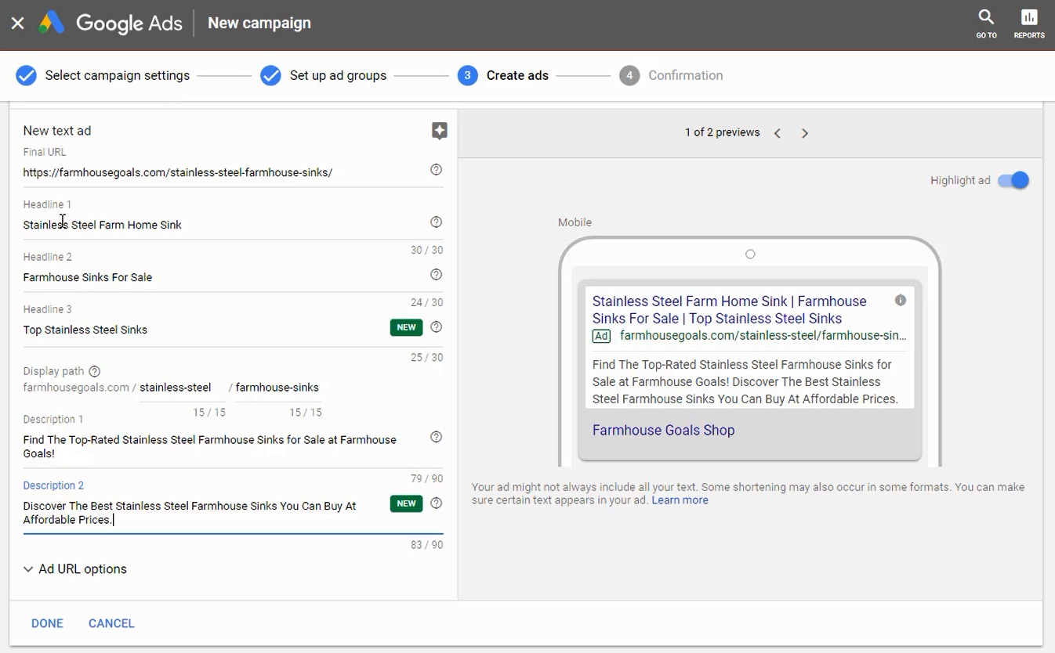
Task: Click the NEW badge on Description 2
Action: (x=406, y=503)
